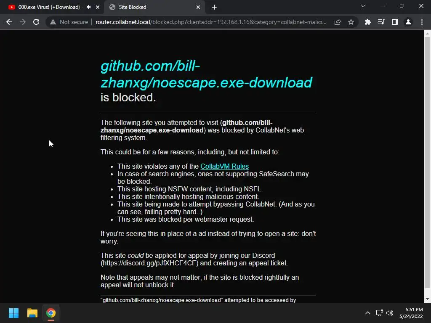Open the media controls icon
This screenshot has width=431, height=323.
[381, 22]
